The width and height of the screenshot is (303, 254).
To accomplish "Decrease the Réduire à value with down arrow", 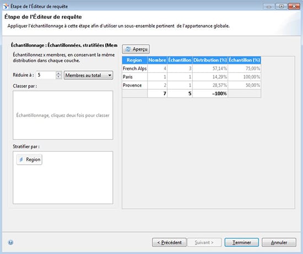I will [x=58, y=77].
